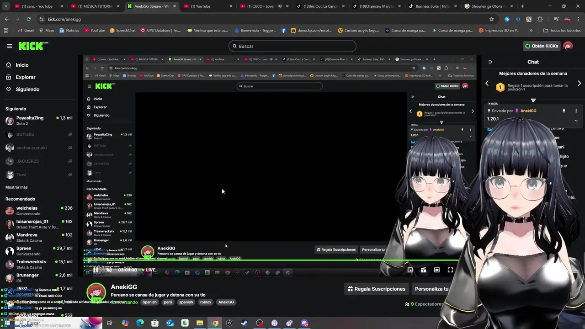This screenshot has height=329, width=585.
Task: Open Trainwreckstv's Slots & Casino channel
Action: pyautogui.click(x=39, y=264)
